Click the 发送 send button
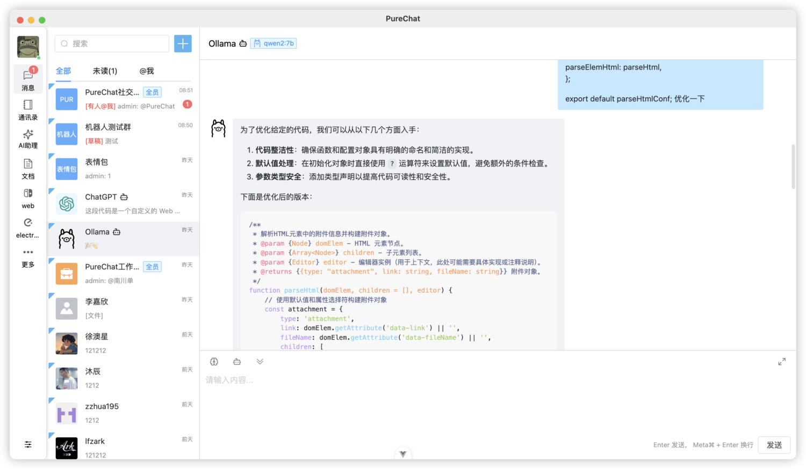This screenshot has height=469, width=806. click(774, 445)
